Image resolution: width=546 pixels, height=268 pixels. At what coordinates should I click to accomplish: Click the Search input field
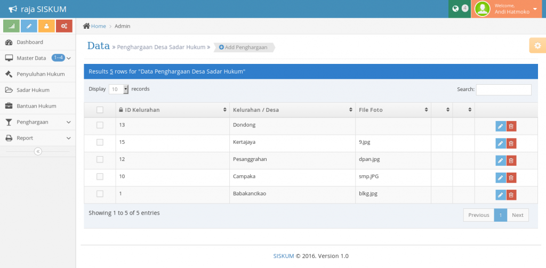503,90
